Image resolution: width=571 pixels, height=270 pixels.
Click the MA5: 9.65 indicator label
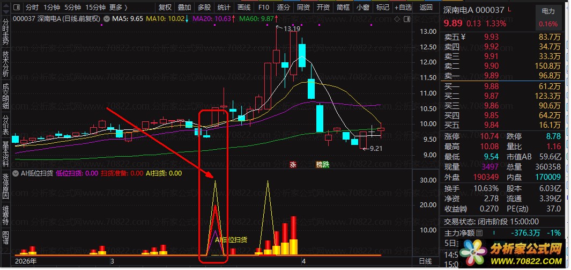point(127,19)
